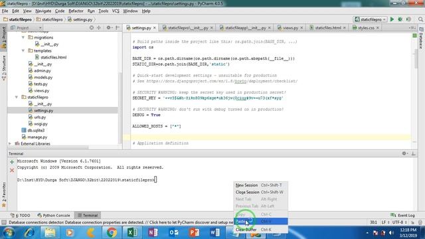Click the database connections detector message
The width and height of the screenshot is (425, 239).
121,222
